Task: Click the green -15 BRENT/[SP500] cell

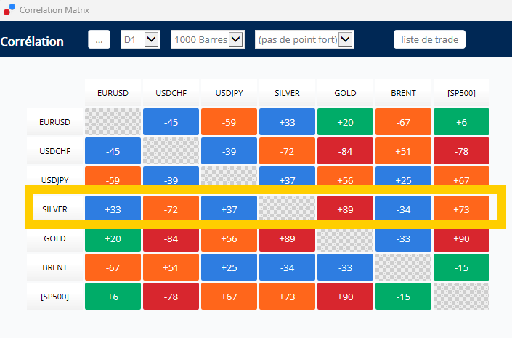Action: [461, 267]
